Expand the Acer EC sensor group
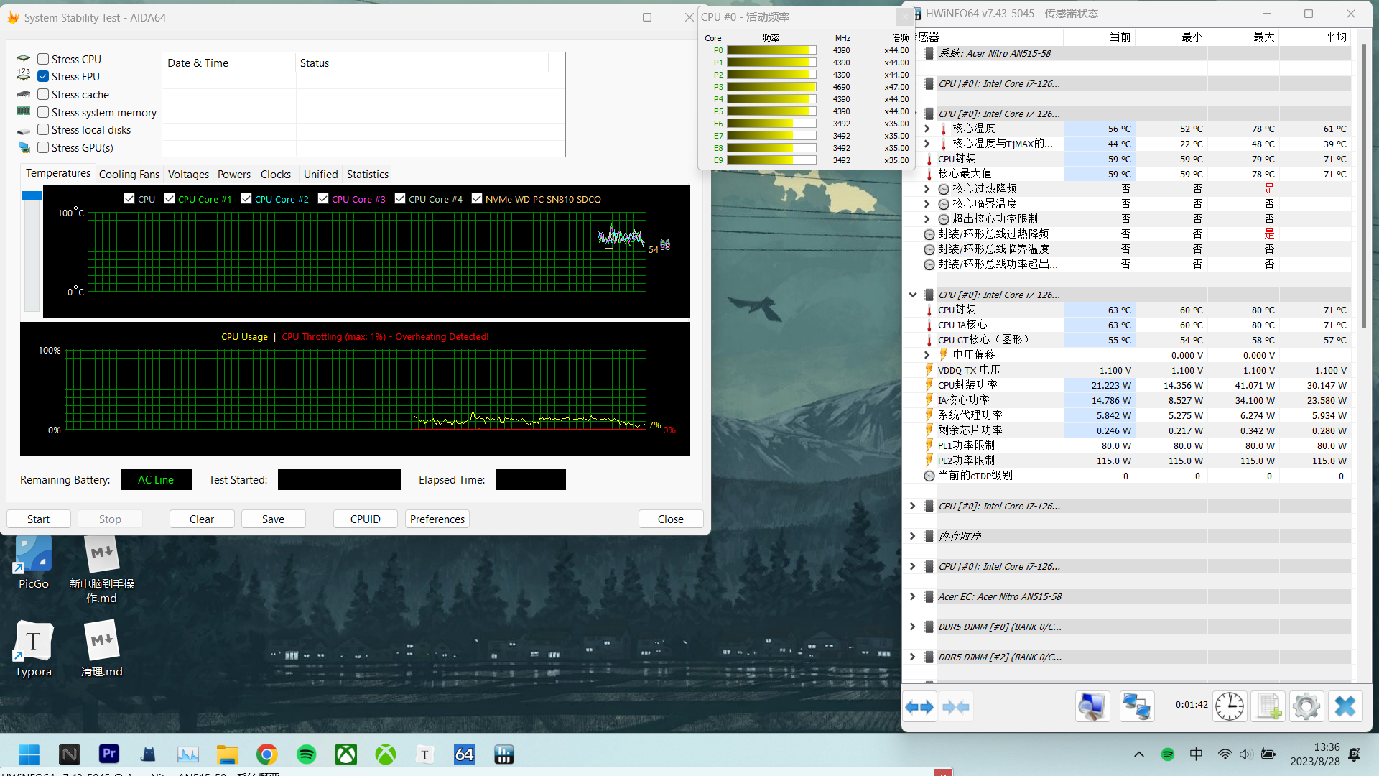This screenshot has width=1379, height=776. click(x=912, y=596)
